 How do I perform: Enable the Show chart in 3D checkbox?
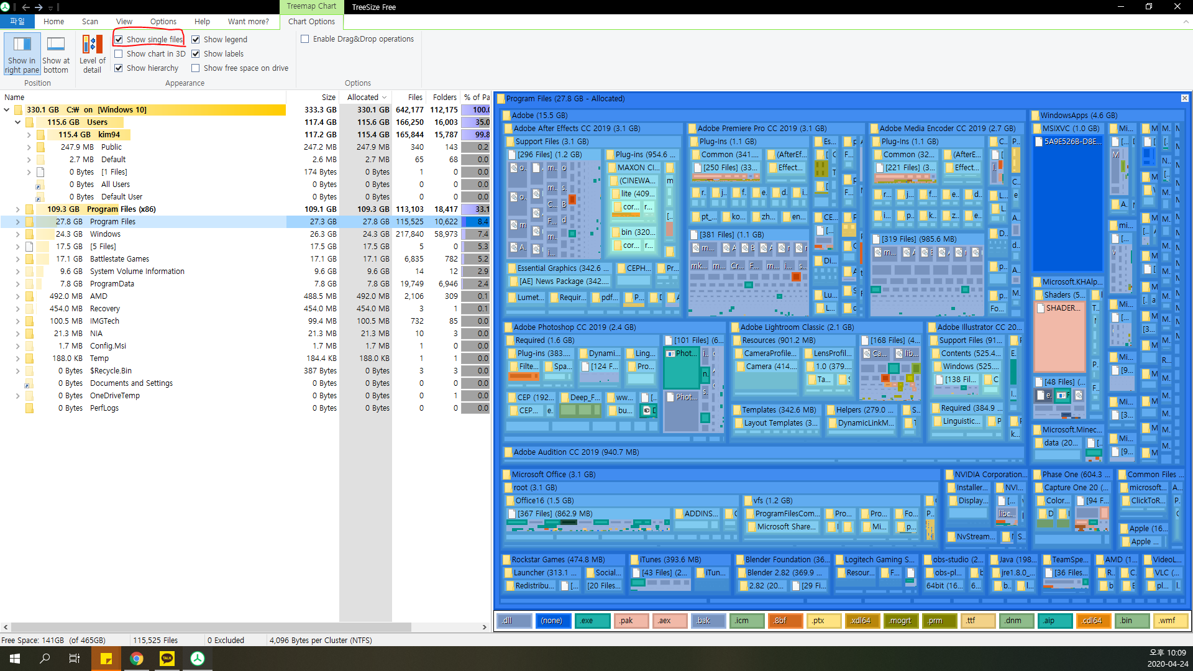(119, 54)
